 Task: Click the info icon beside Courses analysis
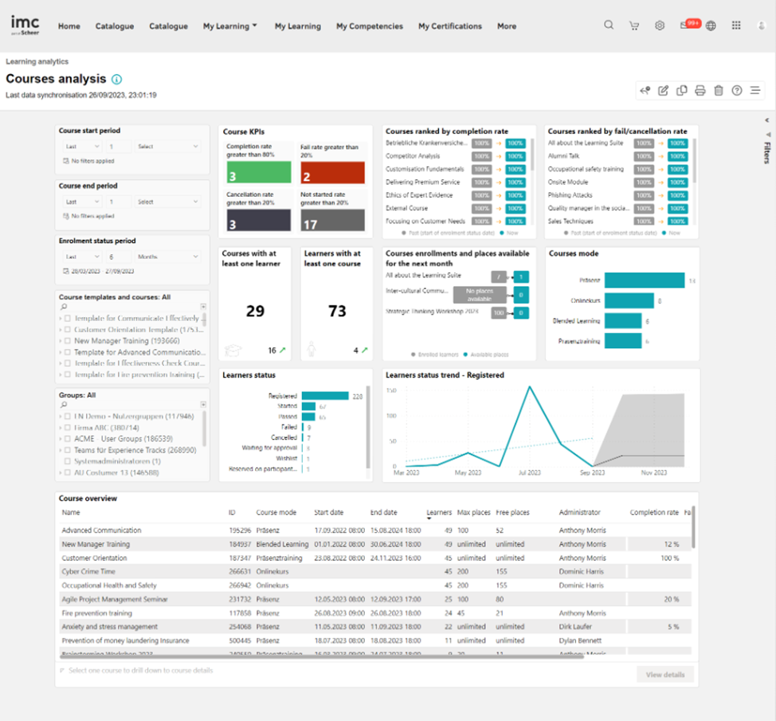(x=117, y=80)
